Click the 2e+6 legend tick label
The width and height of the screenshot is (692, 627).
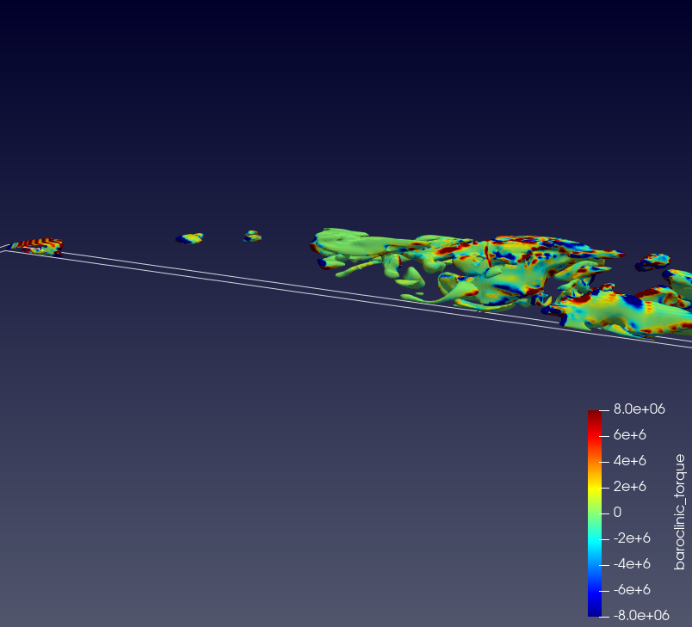pyautogui.click(x=628, y=487)
